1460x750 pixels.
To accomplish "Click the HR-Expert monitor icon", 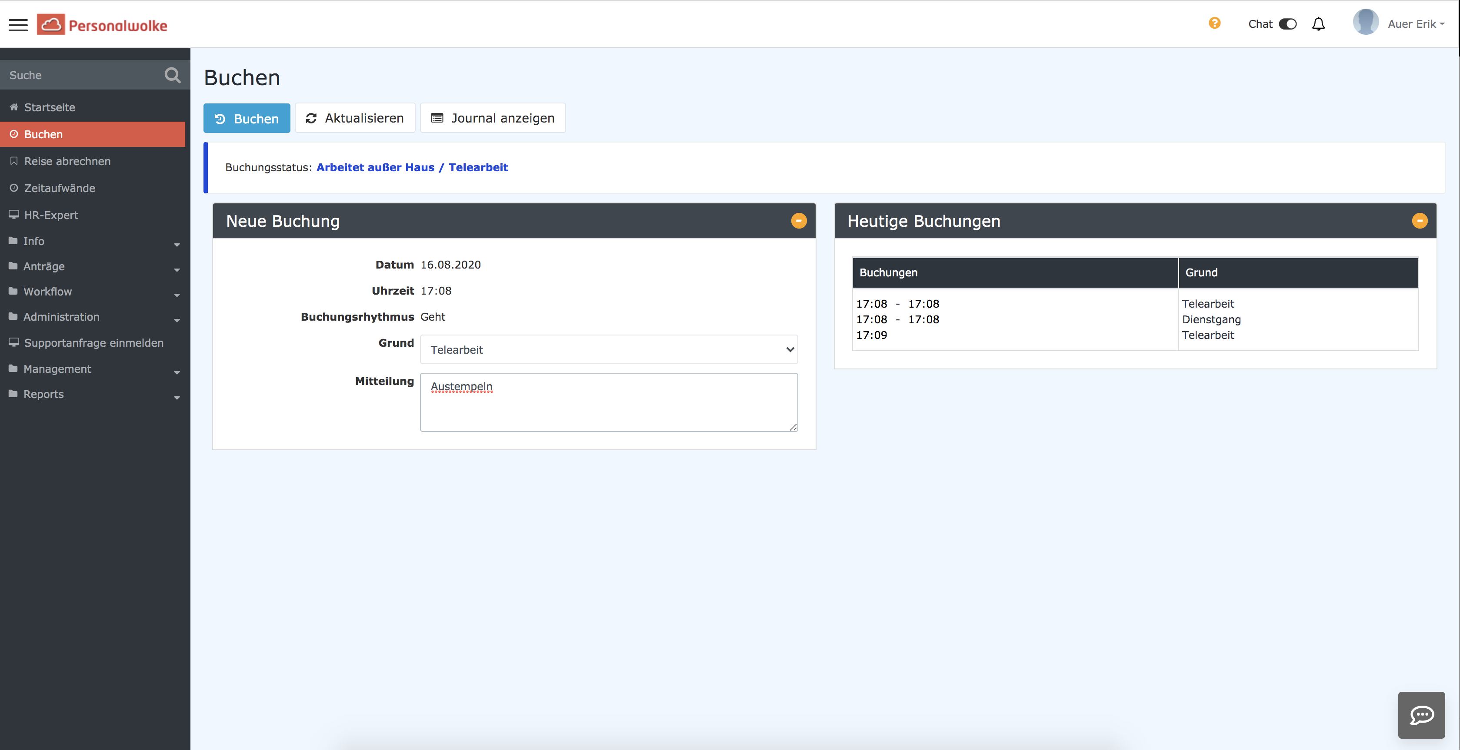I will point(13,214).
